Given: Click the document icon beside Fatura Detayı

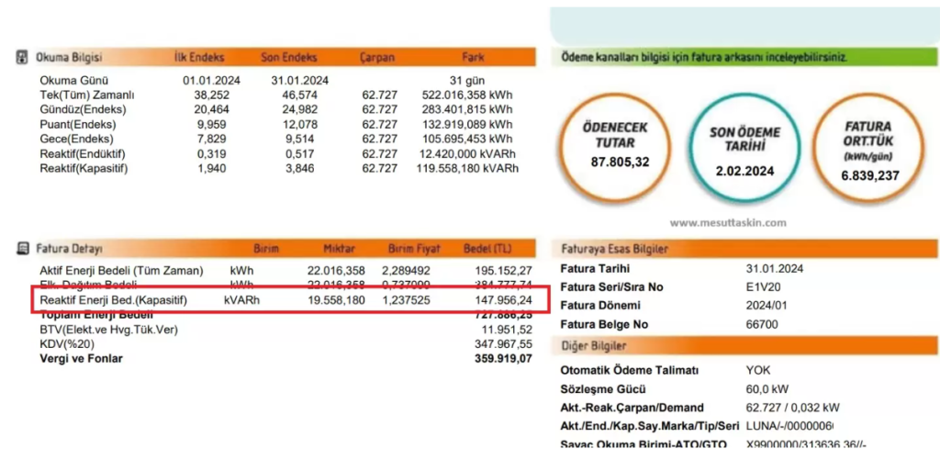Looking at the screenshot, I should [22, 248].
